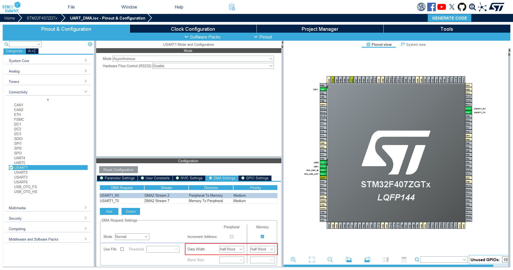Open the Help menu
513x270 pixels.
coord(179,7)
